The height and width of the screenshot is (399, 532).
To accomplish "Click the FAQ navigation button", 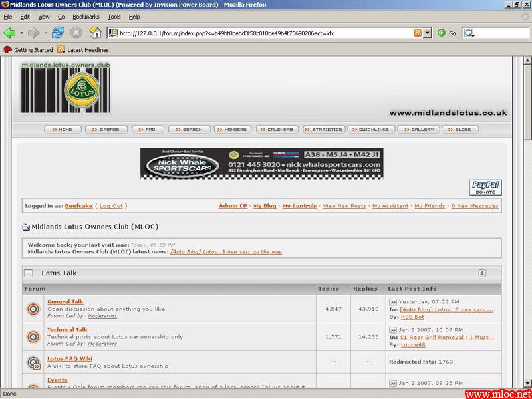I will pyautogui.click(x=148, y=130).
